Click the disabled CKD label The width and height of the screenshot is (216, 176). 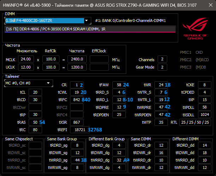[199, 52]
